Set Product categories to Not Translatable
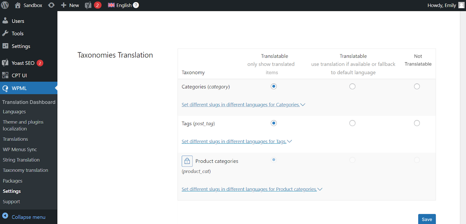Viewport: 466px width, 224px height. click(417, 160)
